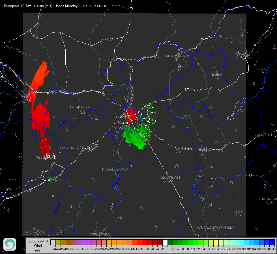The image size is (277, 254).
Task: Click the SZÉKESFEHÉRVÁR label
Action: click(81, 148)
